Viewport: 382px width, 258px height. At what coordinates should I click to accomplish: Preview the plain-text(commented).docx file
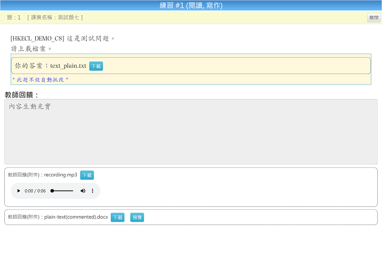[137, 217]
